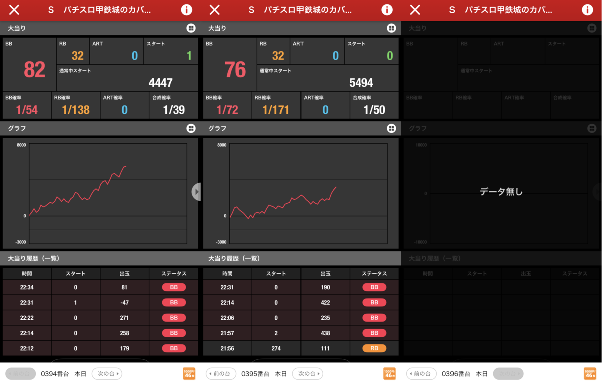Click the dimmed 大当り grid icon in the 0396番台 panel
Image resolution: width=602 pixels, height=387 pixels.
click(x=592, y=28)
